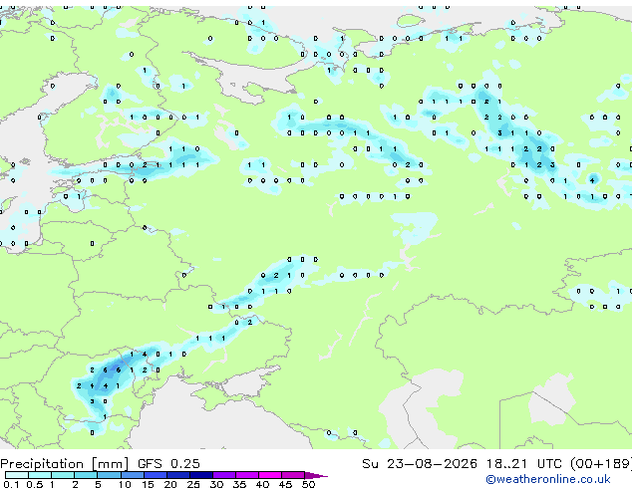Screen dimensions: 632x488
Task: Choose the 40–45 mm magenta legend swatch
Action: coord(270,475)
